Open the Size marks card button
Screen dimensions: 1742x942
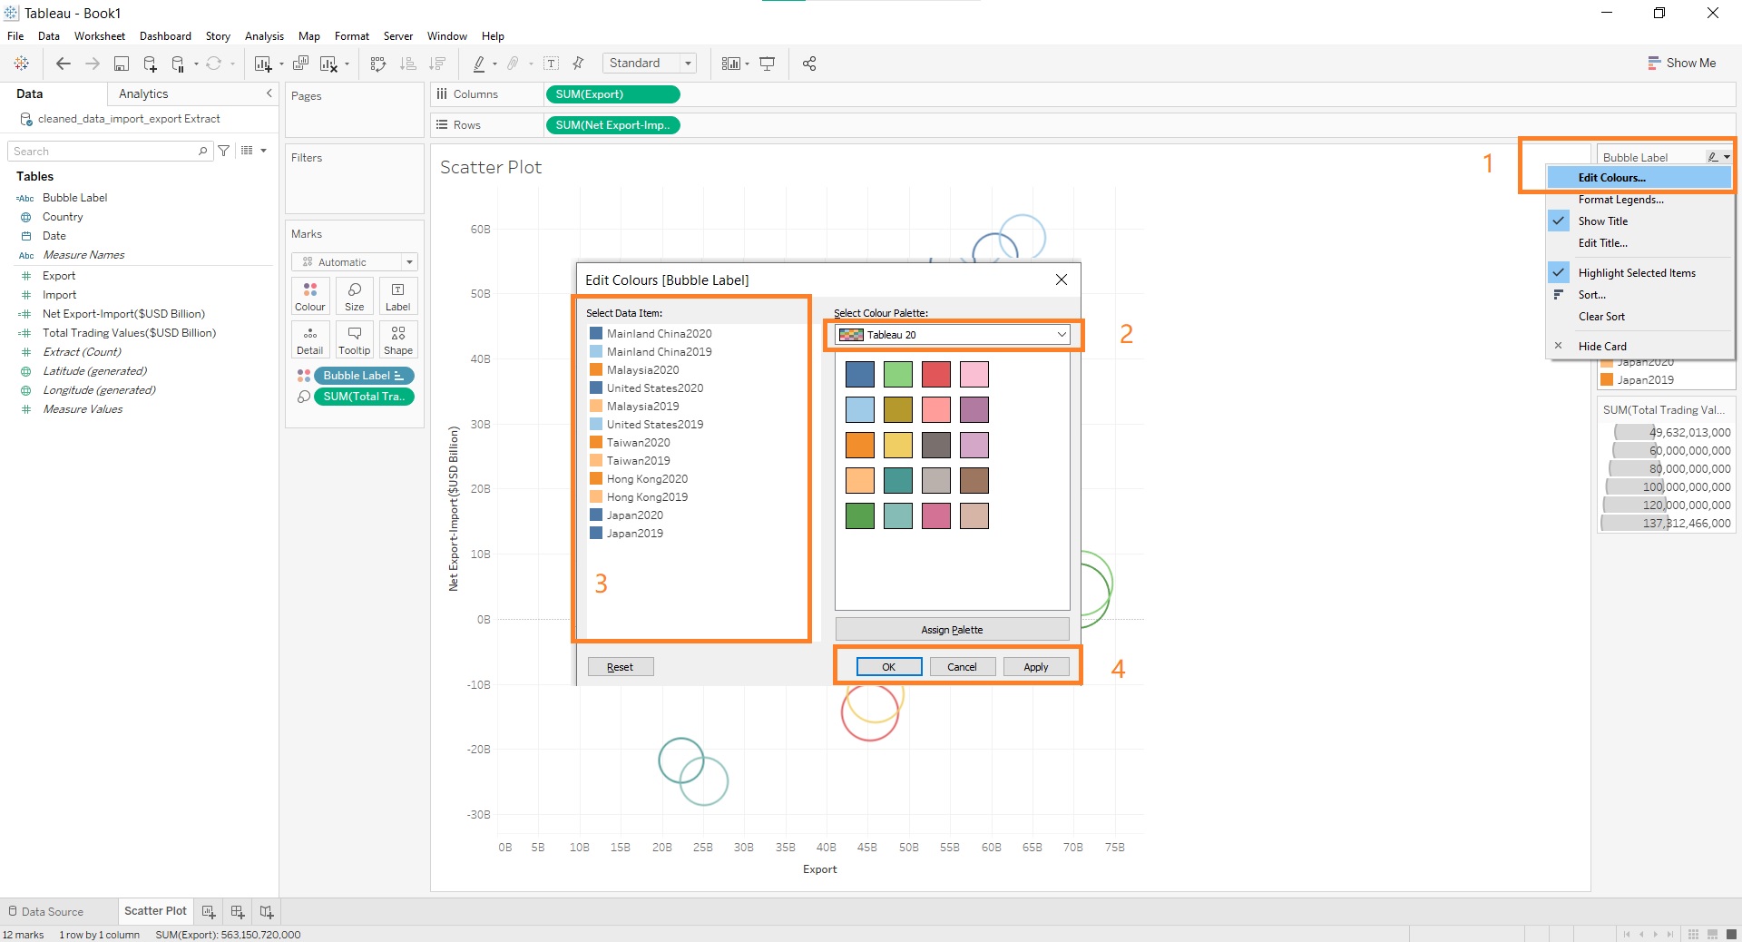(354, 296)
